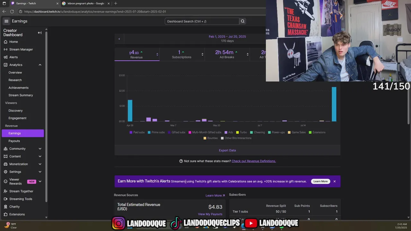Expand the Content section chevron

[40, 156]
